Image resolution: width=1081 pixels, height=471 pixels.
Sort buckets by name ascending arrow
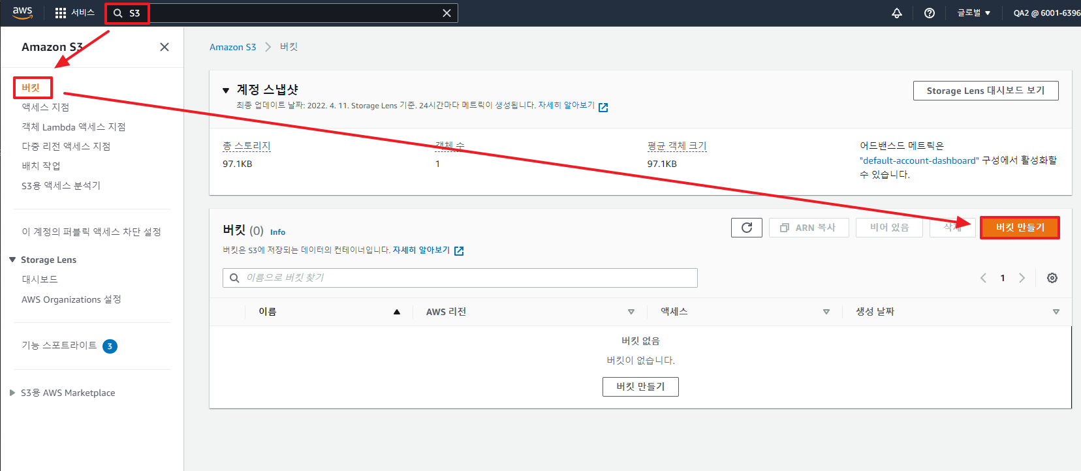tap(397, 312)
